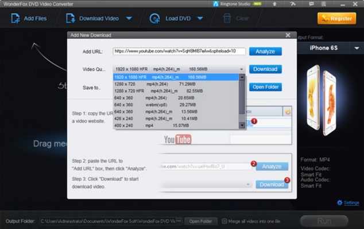
Task: Select 640 x 360 webm(vp8) 29.27MB option
Action: coord(176,105)
